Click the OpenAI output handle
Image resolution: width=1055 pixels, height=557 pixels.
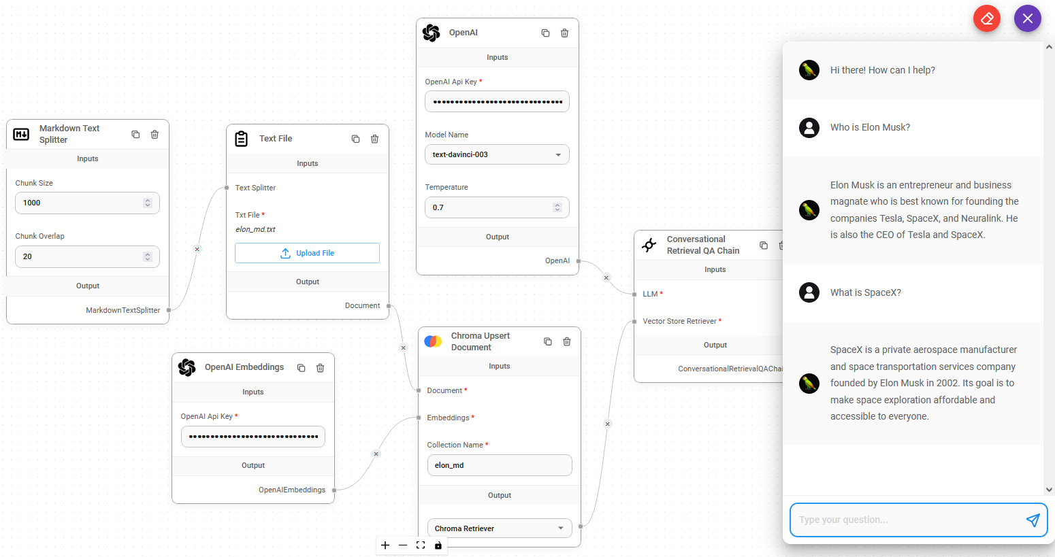pyautogui.click(x=579, y=260)
